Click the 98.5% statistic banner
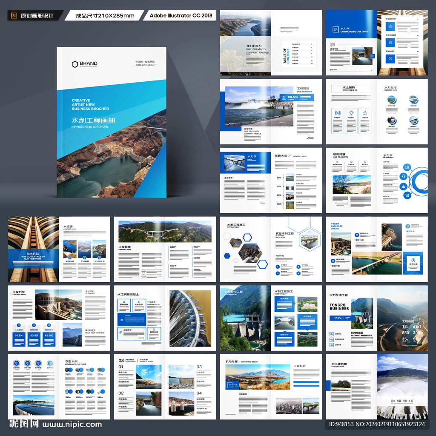436x436 pixels. click(296, 98)
